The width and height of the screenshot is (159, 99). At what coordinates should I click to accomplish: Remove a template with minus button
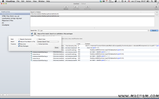coord(7,95)
